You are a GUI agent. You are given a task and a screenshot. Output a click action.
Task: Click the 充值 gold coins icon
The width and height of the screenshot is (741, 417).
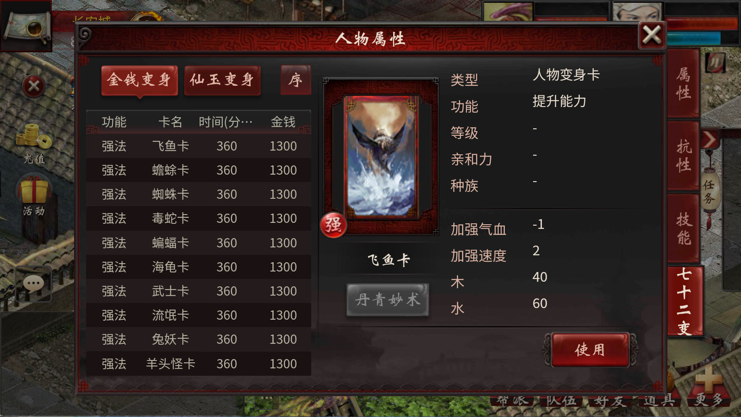point(34,143)
